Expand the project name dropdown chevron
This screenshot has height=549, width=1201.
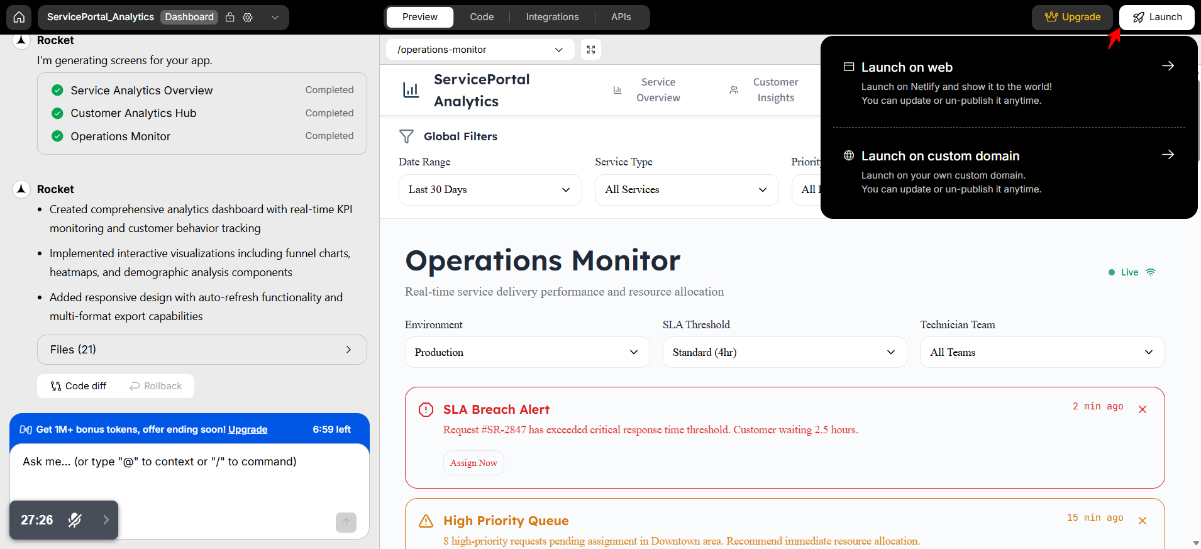click(x=275, y=17)
